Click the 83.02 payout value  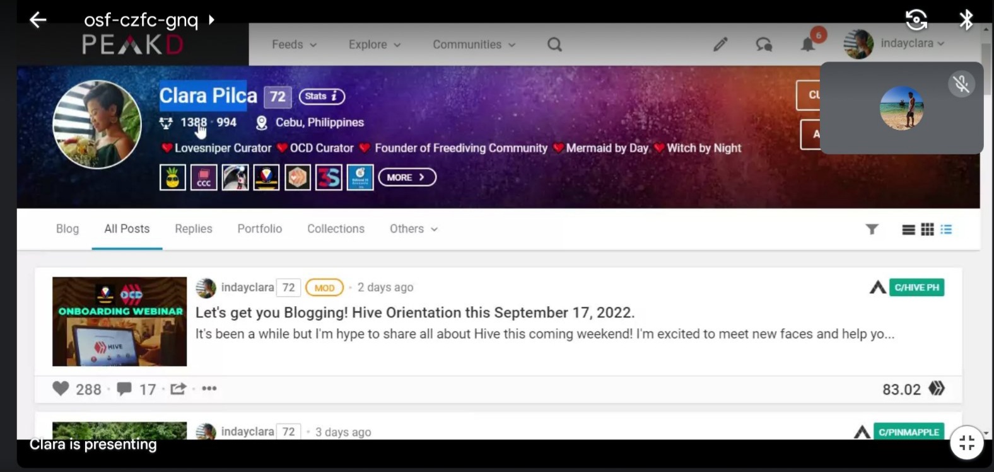click(902, 389)
